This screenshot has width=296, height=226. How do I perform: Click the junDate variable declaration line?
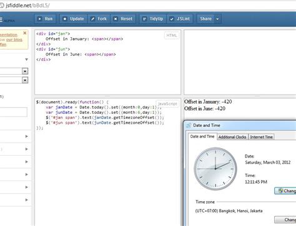click(x=104, y=113)
